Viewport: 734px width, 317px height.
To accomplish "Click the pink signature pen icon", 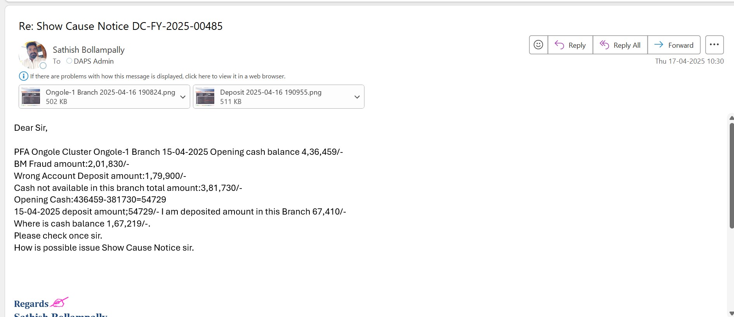I will click(x=59, y=302).
